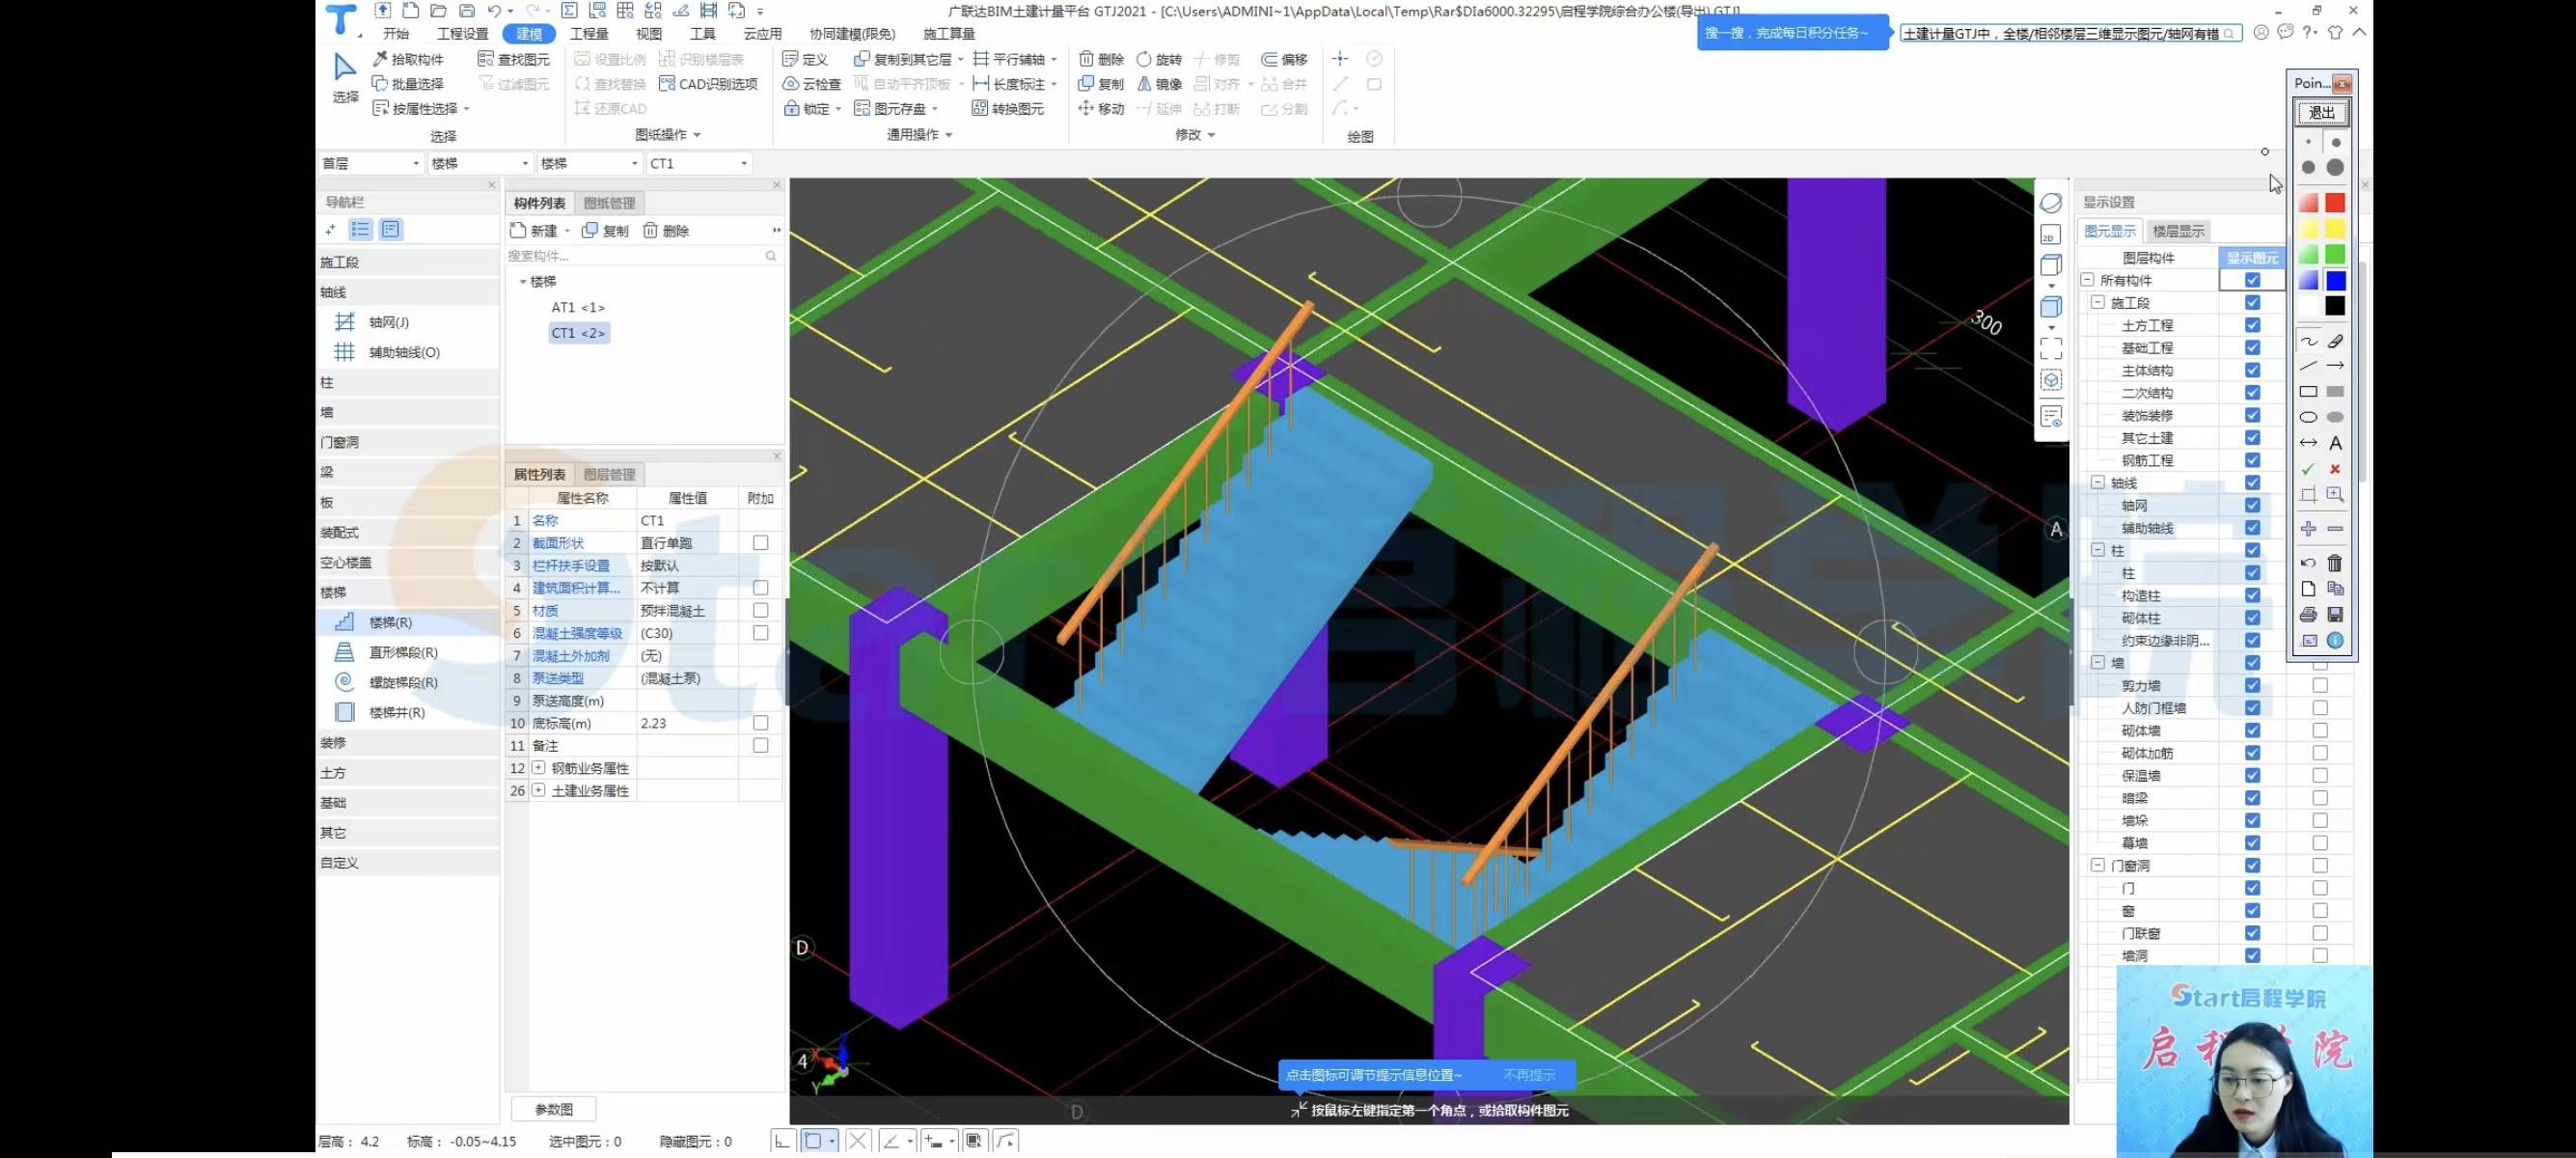
Task: Select AT1 <1> in component list
Action: click(x=578, y=307)
